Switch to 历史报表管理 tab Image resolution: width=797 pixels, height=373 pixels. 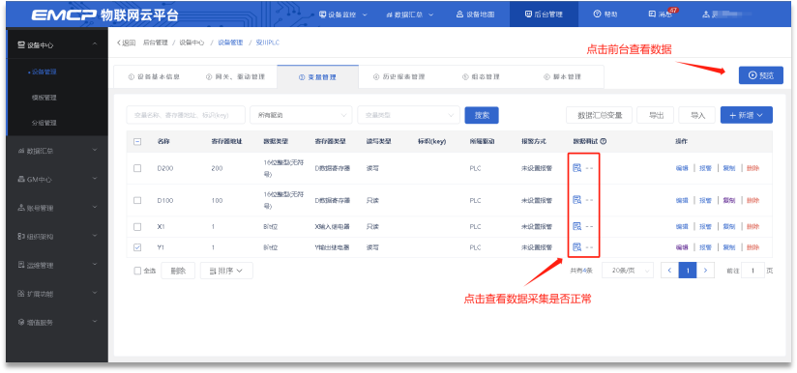[399, 77]
